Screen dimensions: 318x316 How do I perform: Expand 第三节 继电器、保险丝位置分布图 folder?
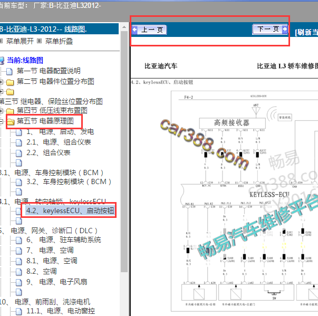click(1, 92)
